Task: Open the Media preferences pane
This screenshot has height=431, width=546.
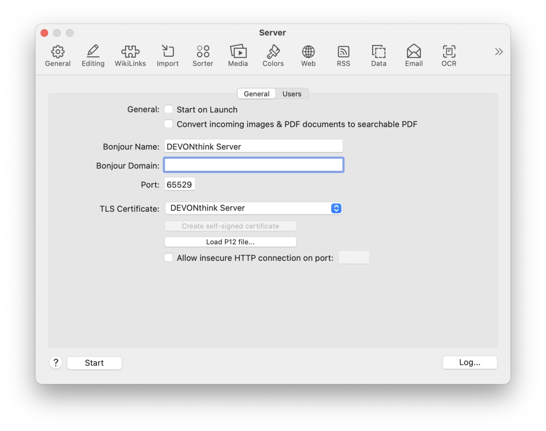Action: [238, 56]
